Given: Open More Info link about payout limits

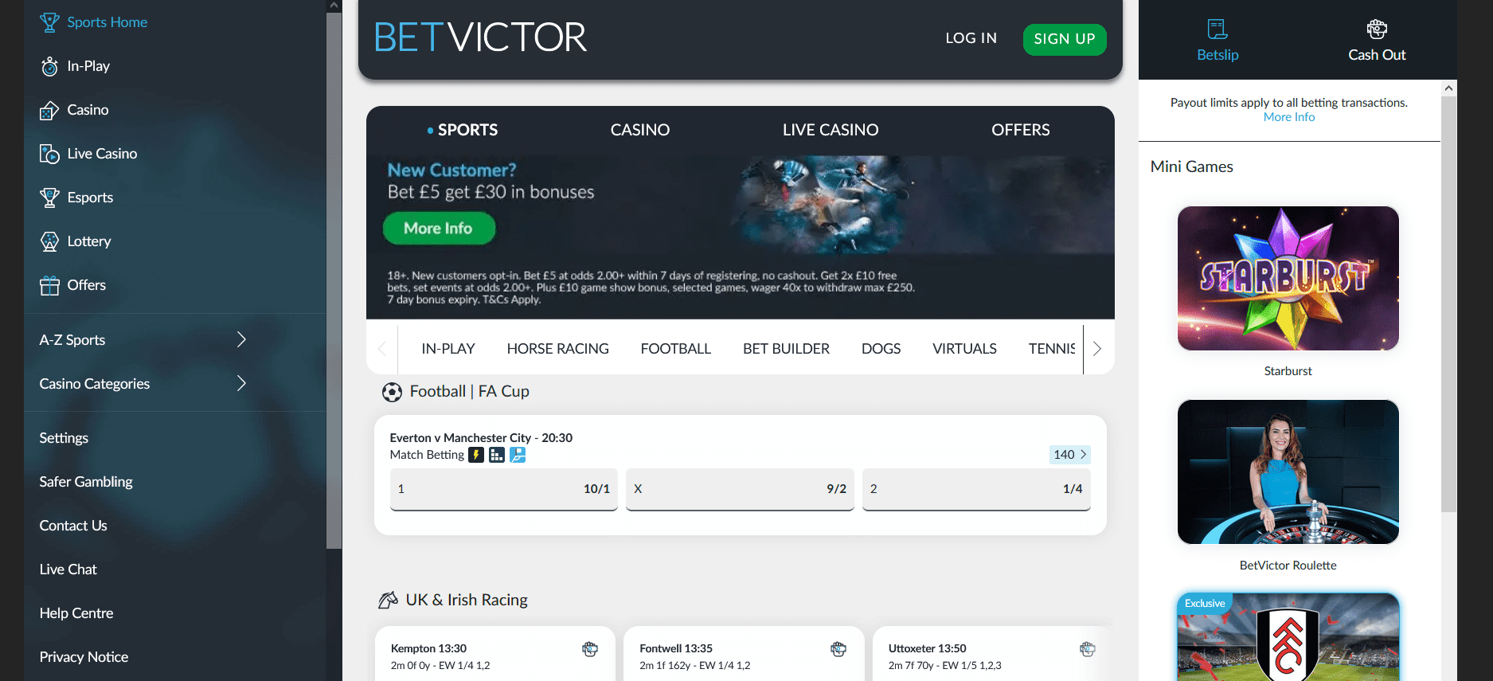Looking at the screenshot, I should tap(1289, 117).
